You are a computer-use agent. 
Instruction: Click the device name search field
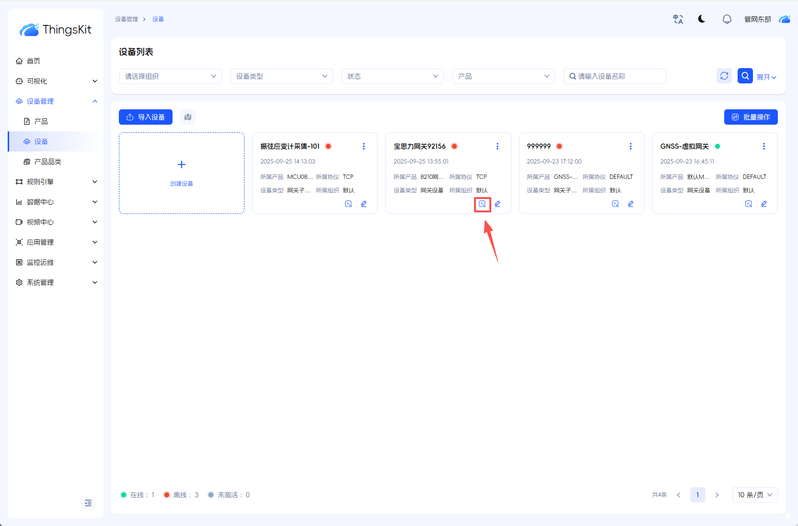(618, 76)
